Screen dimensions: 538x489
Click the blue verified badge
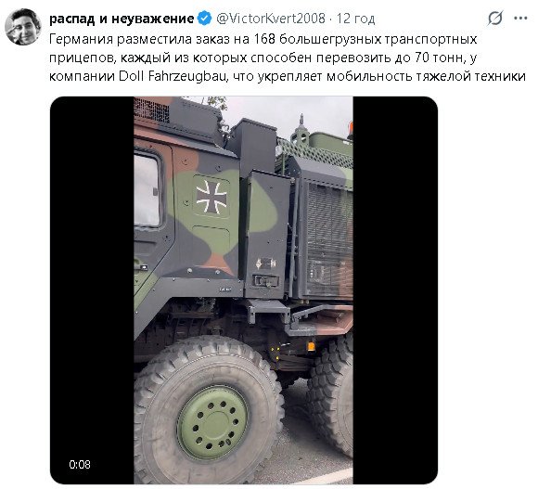point(205,19)
